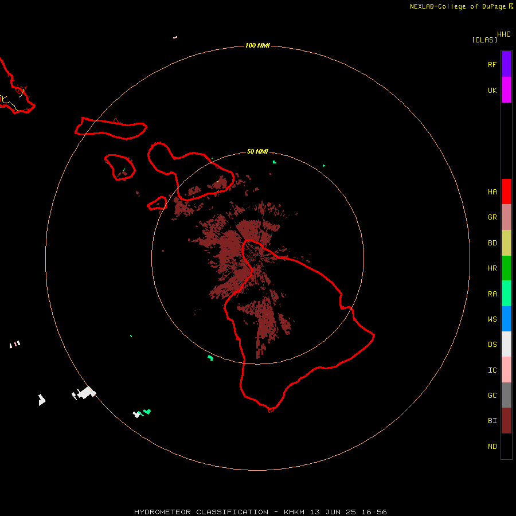The width and height of the screenshot is (516, 516).
Task: Click the UK magenta legend swatch
Action: pos(506,90)
